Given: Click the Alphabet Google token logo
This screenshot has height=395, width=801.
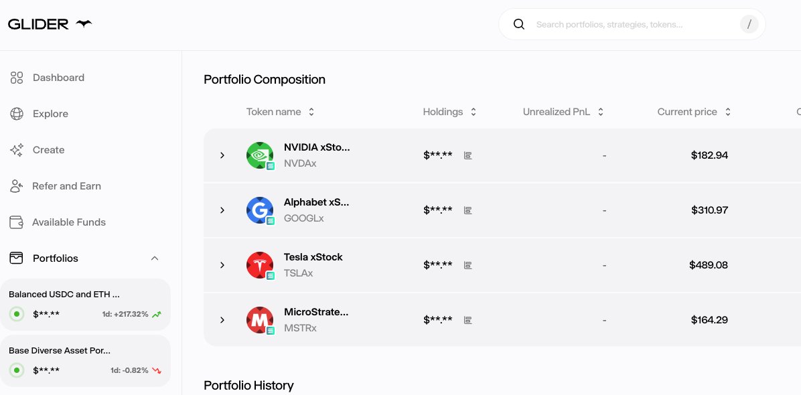Looking at the screenshot, I should pyautogui.click(x=259, y=210).
